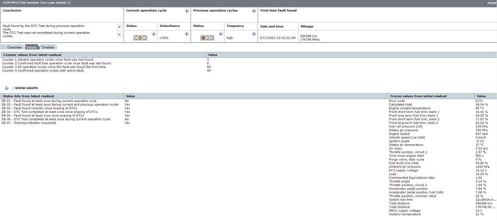Click info icon above yellow status indicator

click(154, 34)
